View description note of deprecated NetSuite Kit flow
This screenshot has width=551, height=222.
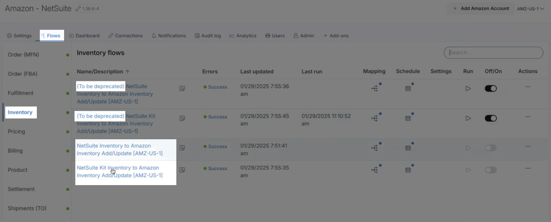182,118
